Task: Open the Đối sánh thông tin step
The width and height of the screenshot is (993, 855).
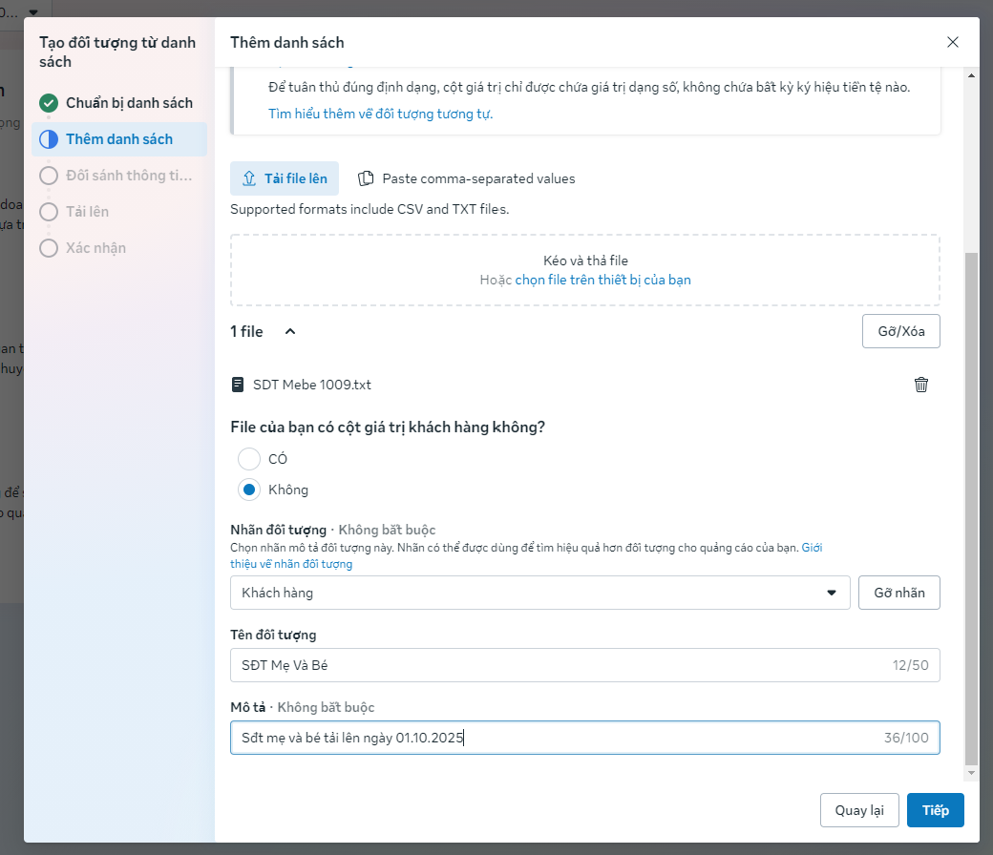Action: (128, 176)
